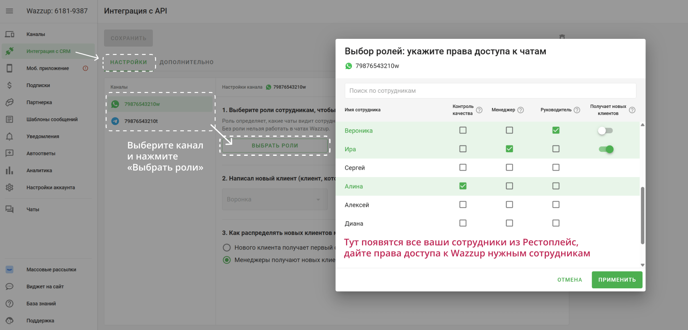Click the trash icon behind the dialog
The width and height of the screenshot is (688, 330).
(x=562, y=37)
